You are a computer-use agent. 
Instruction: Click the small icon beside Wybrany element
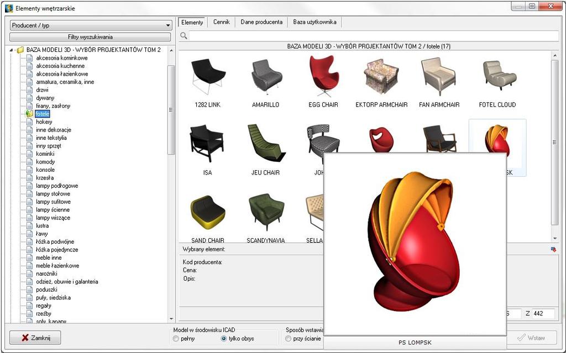coord(553,249)
